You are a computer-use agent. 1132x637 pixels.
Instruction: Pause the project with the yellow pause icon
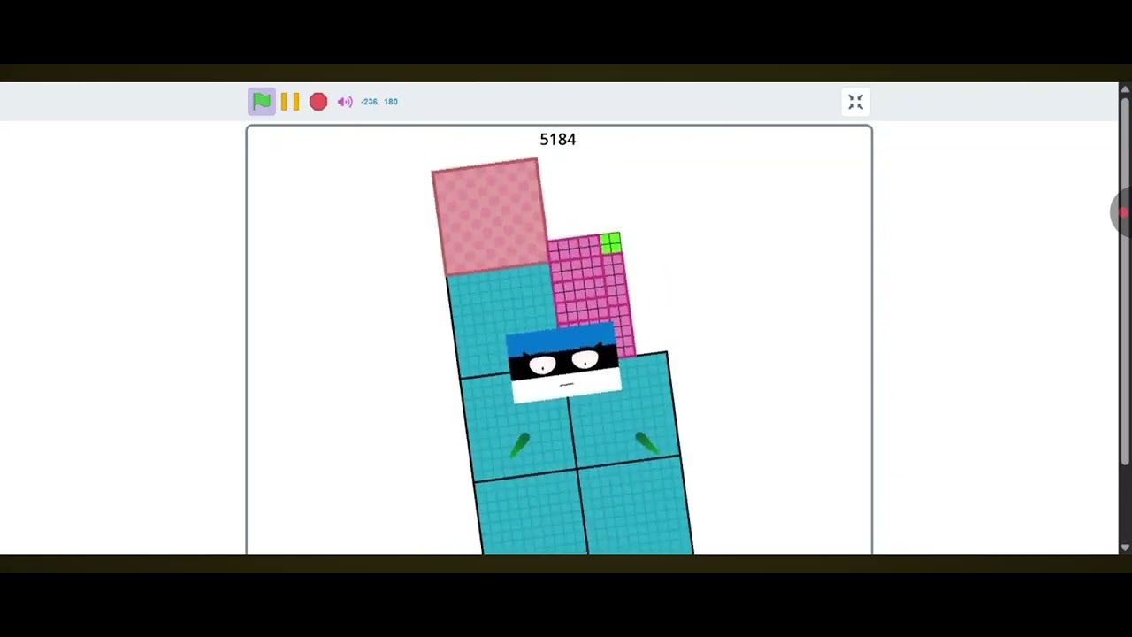[290, 102]
